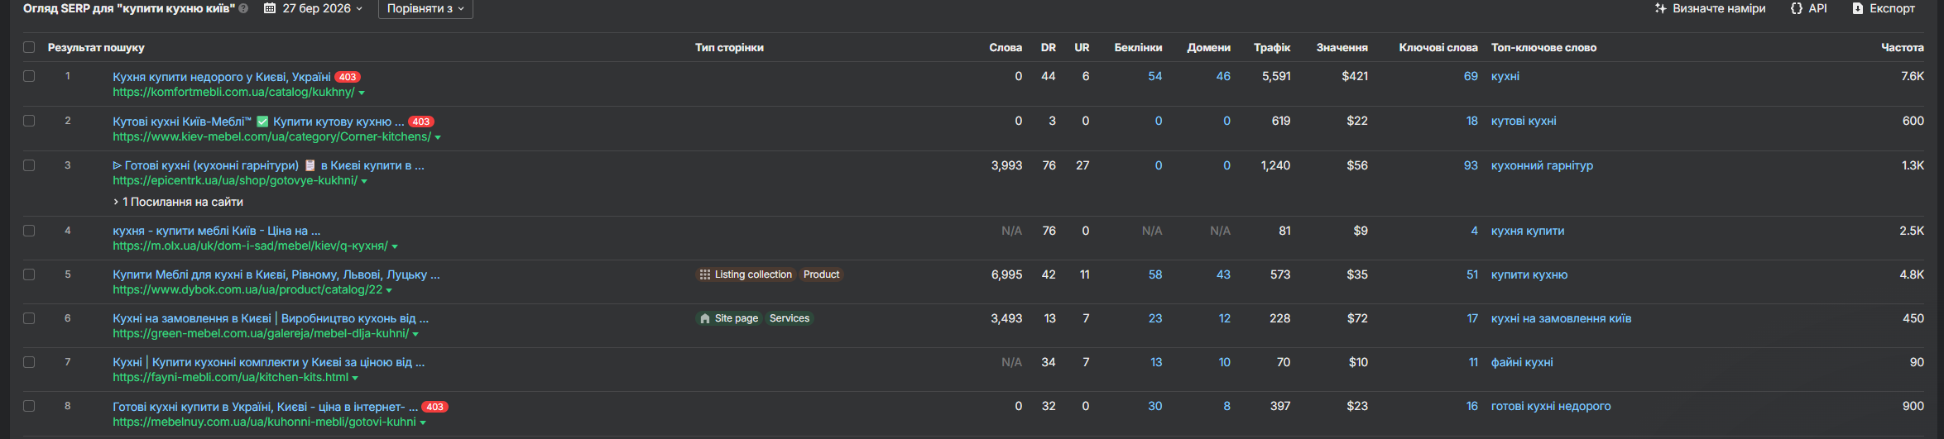The width and height of the screenshot is (1944, 439).
Task: Open the Порівняти з dropdown
Action: click(425, 8)
